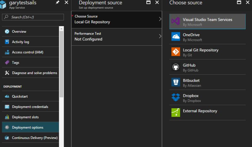Click the Local Git Repository value text

(92, 22)
